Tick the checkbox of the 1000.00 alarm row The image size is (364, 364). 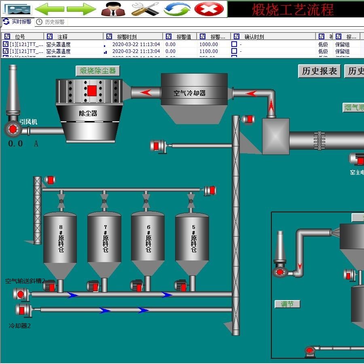(234, 44)
